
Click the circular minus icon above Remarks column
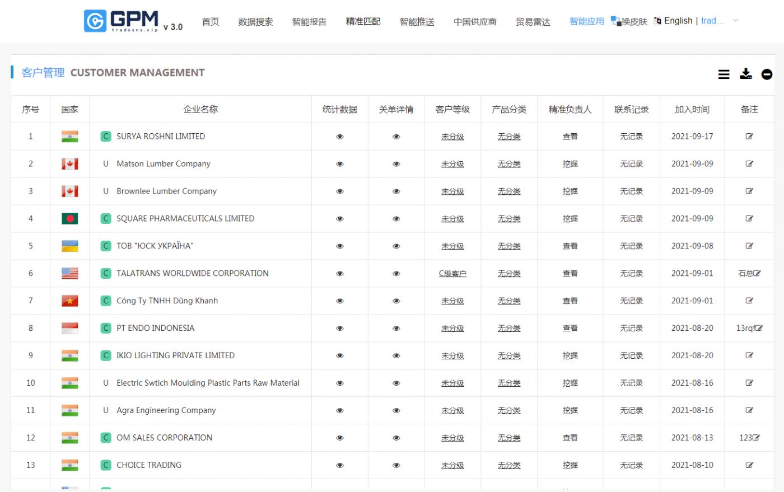[767, 74]
